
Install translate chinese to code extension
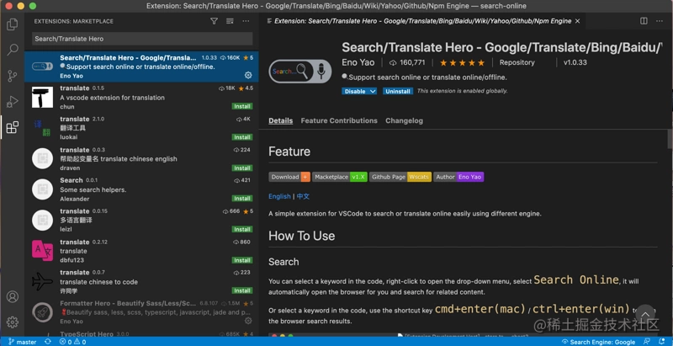[x=242, y=290]
